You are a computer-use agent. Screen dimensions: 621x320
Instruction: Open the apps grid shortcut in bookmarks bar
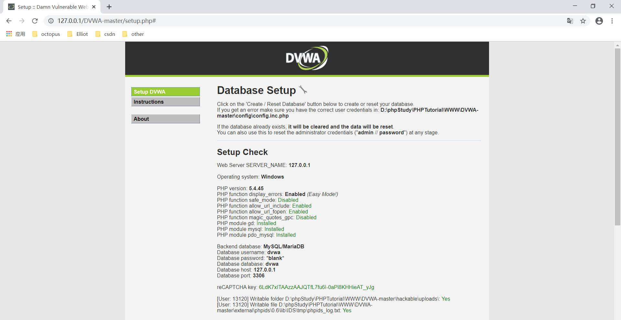pos(16,34)
